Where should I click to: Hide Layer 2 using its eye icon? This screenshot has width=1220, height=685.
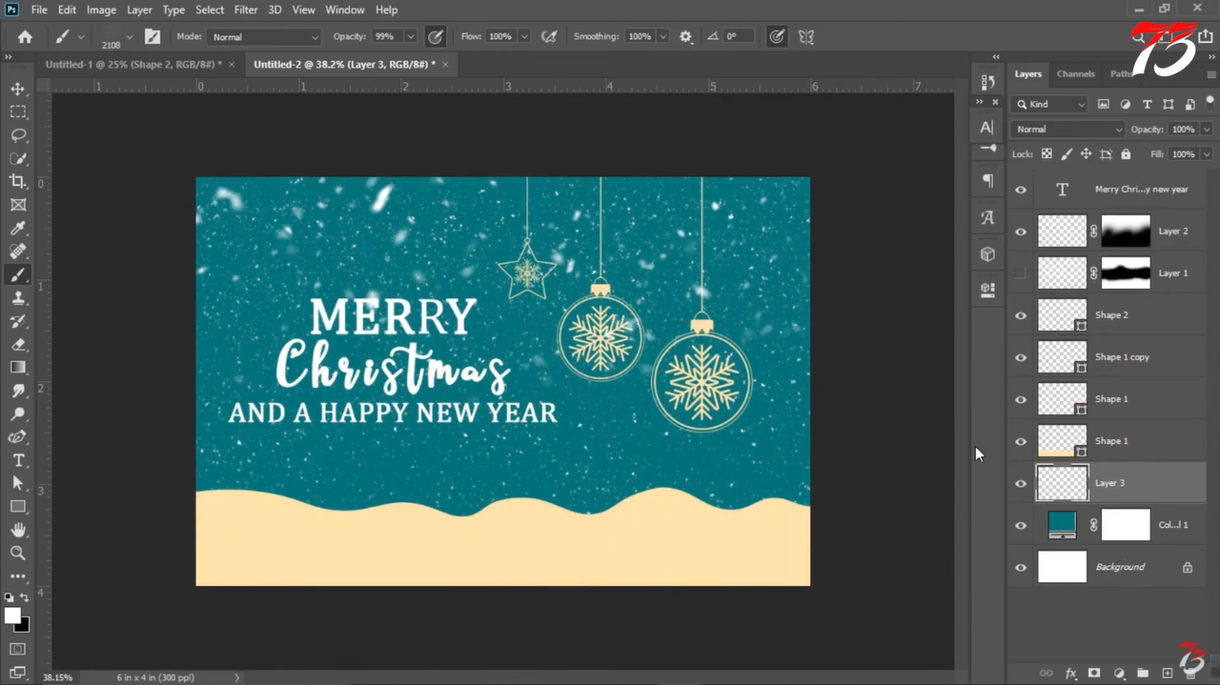pyautogui.click(x=1021, y=232)
